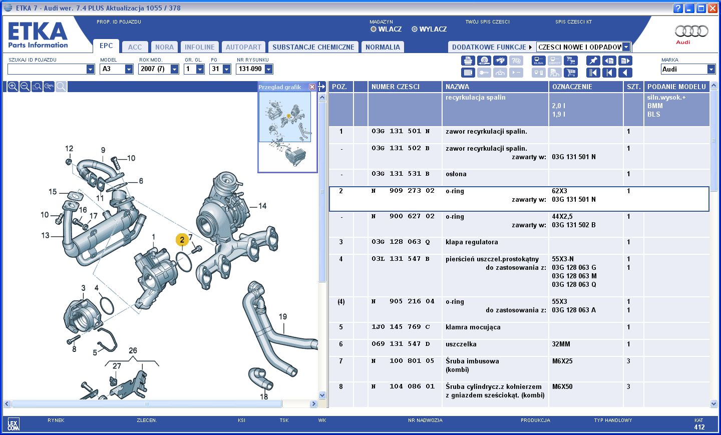721x435 pixels.
Task: Expand the DODATKOWE FUNKCJE menu
Action: (x=492, y=47)
